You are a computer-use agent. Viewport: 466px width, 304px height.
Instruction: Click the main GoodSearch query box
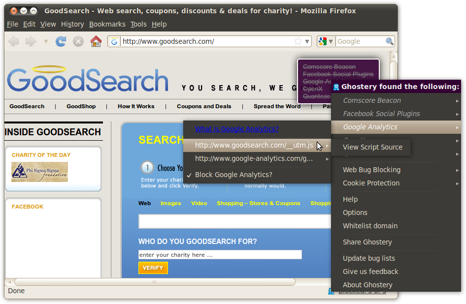[235, 221]
